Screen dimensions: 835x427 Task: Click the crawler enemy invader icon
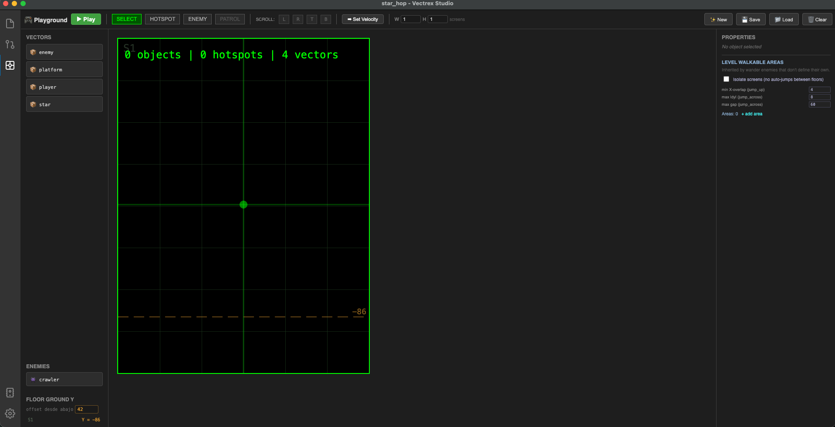33,380
